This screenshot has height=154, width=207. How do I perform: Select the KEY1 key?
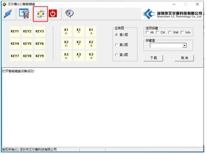click(x=15, y=31)
